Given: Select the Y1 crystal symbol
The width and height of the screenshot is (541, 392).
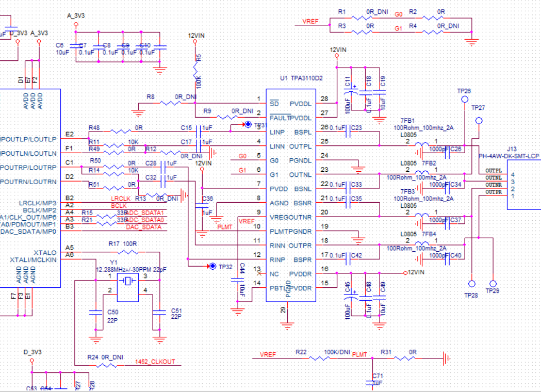Looking at the screenshot, I should pos(128,288).
